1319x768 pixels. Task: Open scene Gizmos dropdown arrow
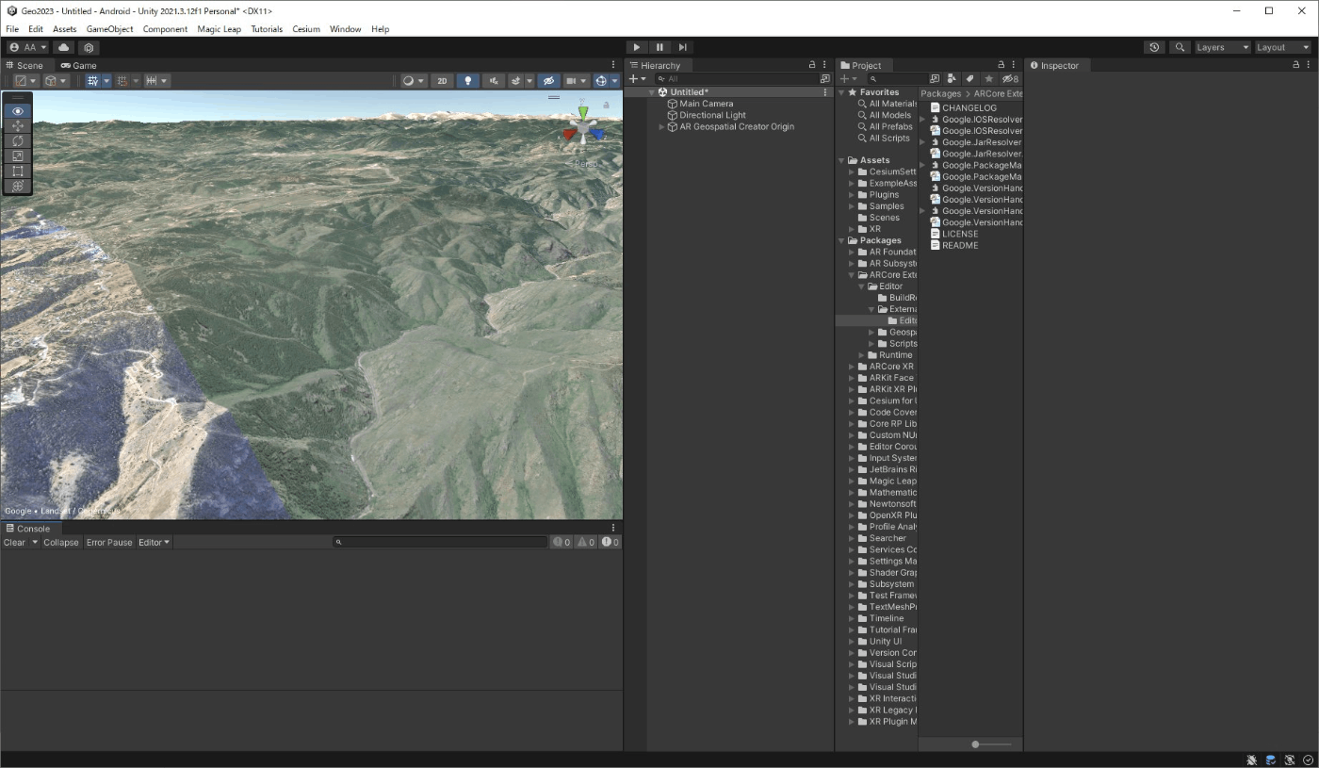[x=615, y=81]
